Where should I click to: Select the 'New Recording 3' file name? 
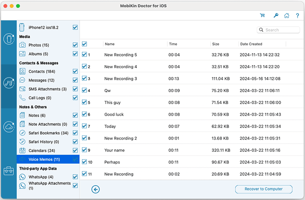121,79
